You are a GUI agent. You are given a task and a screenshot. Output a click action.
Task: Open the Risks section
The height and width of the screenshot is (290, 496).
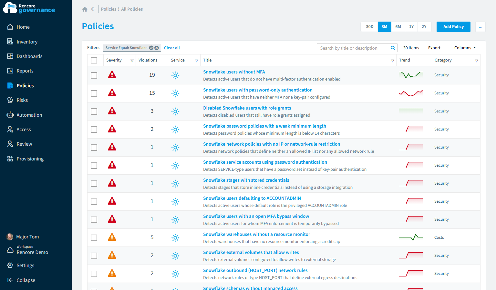click(x=22, y=100)
